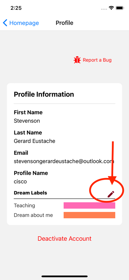The image size is (129, 280).
Task: Tap the Dream about me label
Action: [x=33, y=215]
